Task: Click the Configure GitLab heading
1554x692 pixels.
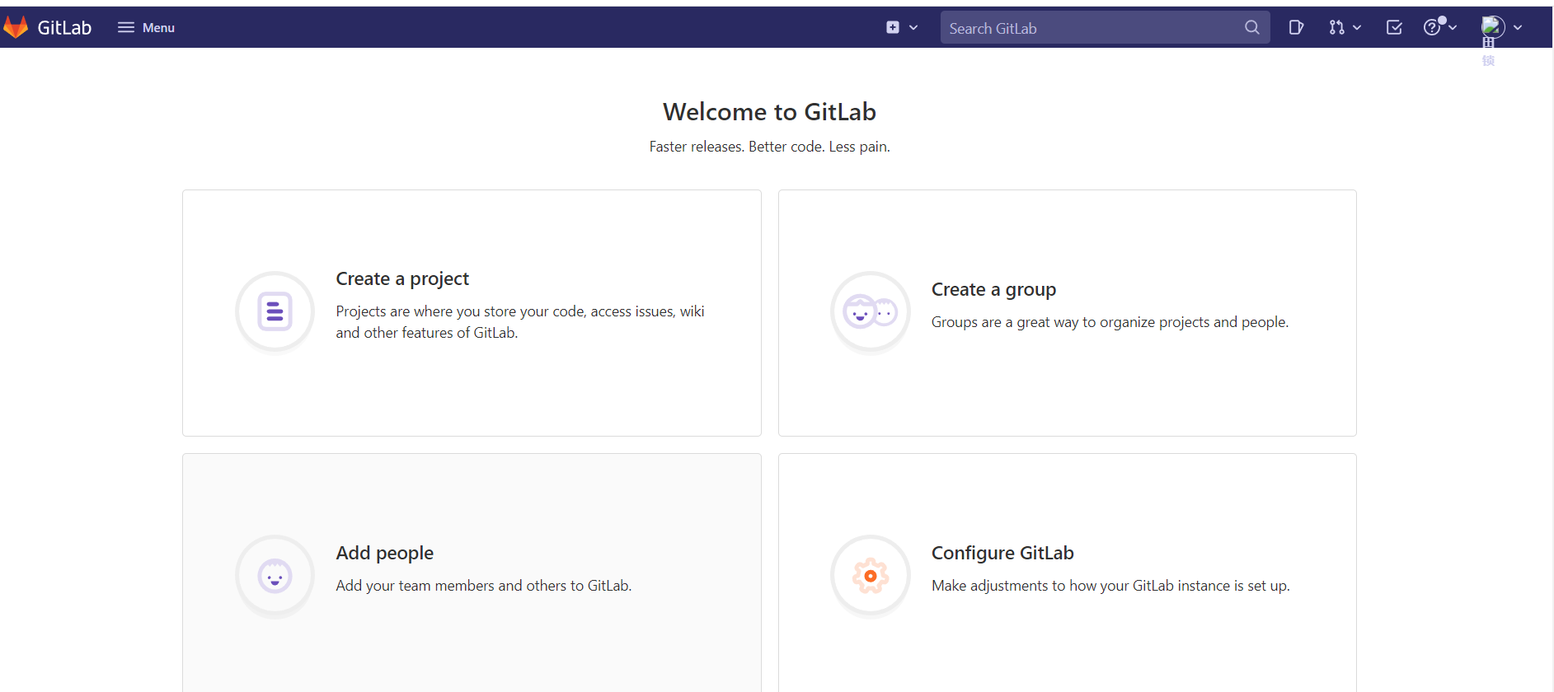Action: tap(1002, 553)
